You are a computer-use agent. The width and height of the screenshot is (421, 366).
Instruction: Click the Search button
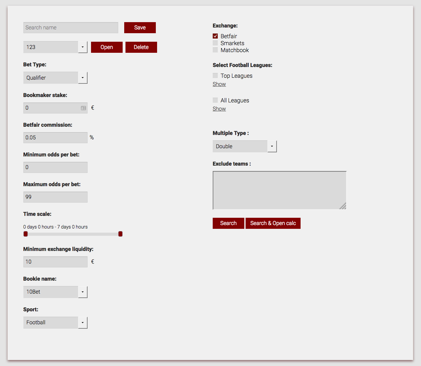(x=229, y=223)
